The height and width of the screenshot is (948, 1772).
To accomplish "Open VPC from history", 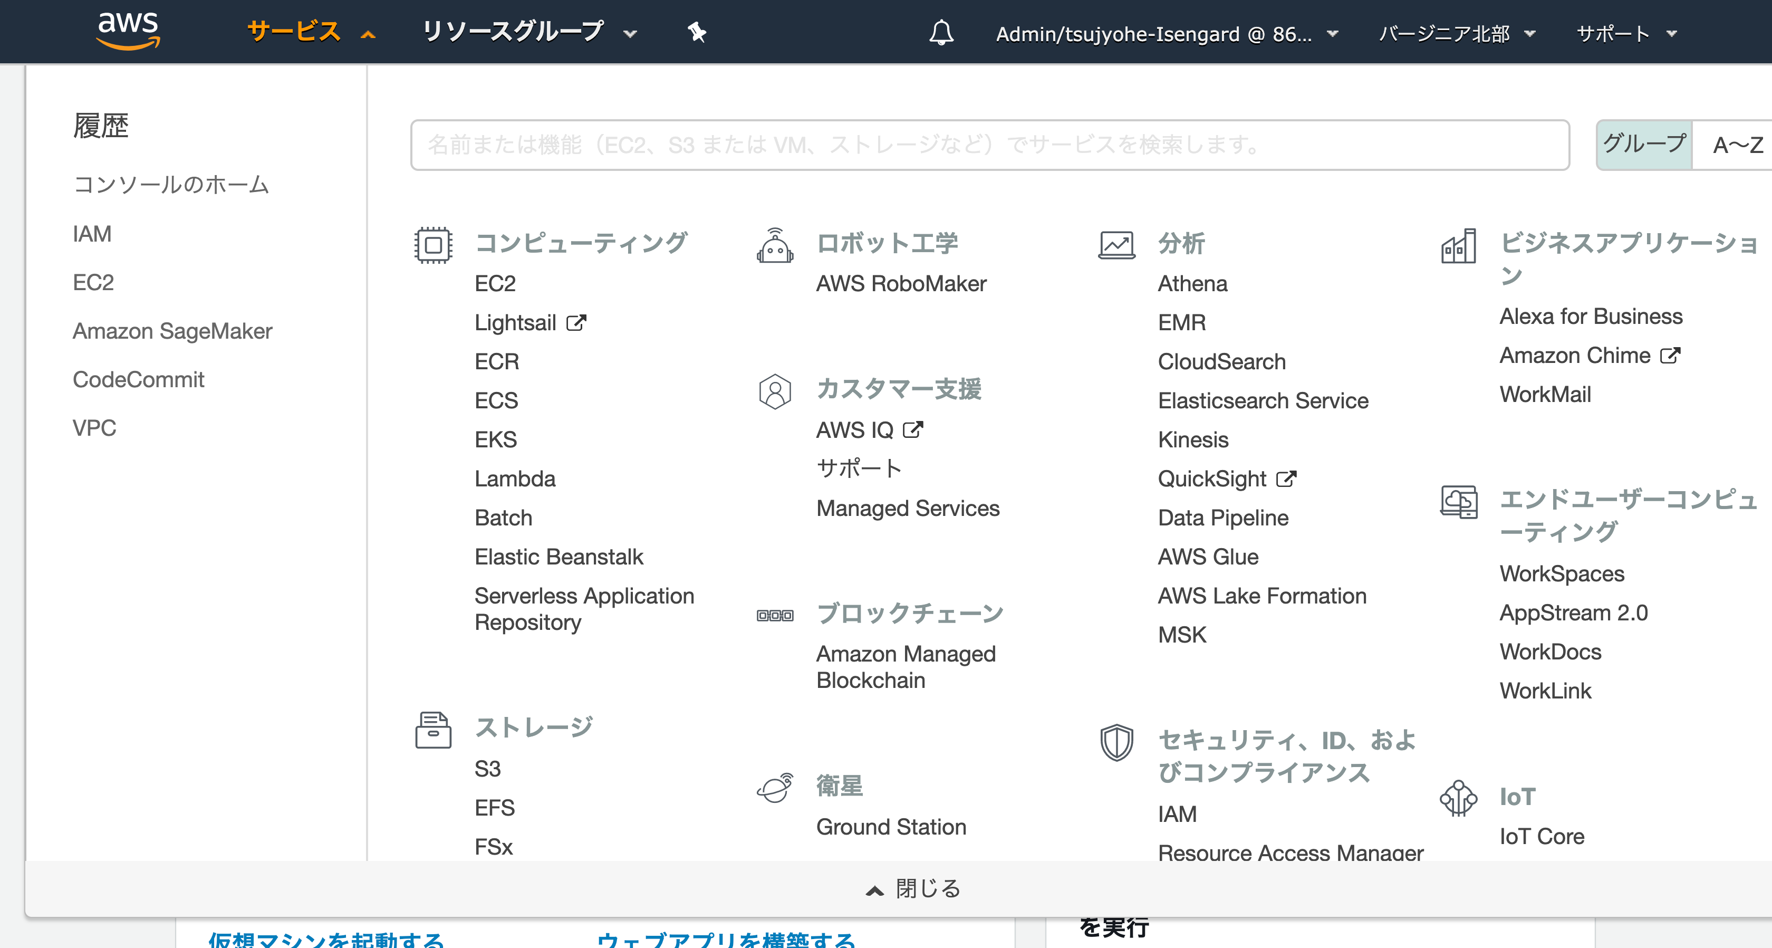I will [x=94, y=428].
